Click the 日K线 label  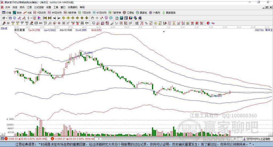pos(4,28)
